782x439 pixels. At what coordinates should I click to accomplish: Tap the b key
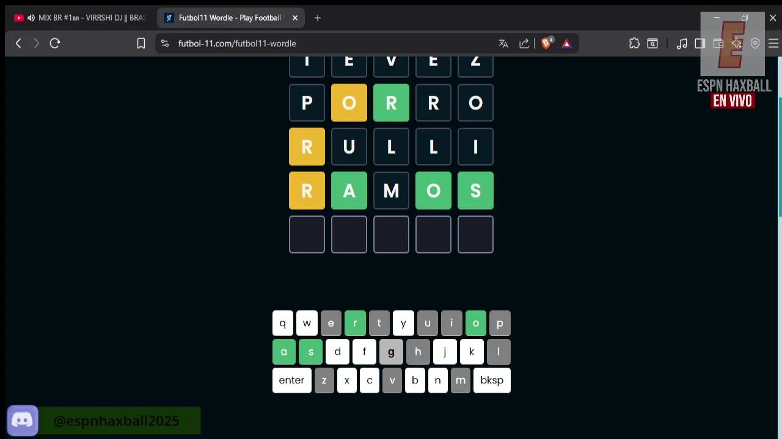(415, 380)
